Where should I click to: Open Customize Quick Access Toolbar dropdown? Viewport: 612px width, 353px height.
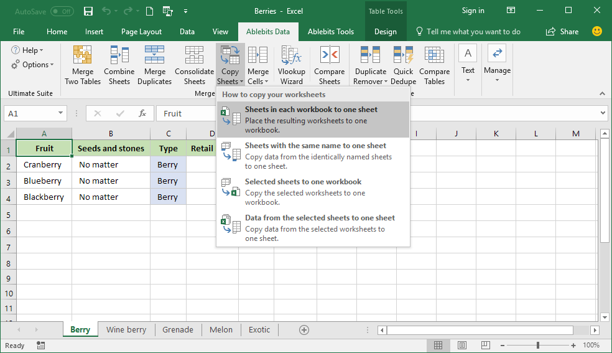click(186, 11)
